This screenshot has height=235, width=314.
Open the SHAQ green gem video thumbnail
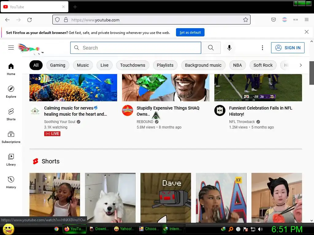pyautogui.click(x=166, y=88)
